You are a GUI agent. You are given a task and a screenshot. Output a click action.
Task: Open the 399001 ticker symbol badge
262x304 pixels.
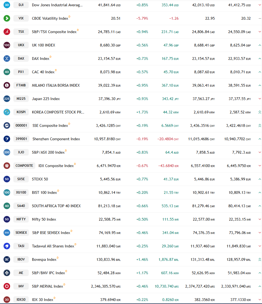point(21,139)
